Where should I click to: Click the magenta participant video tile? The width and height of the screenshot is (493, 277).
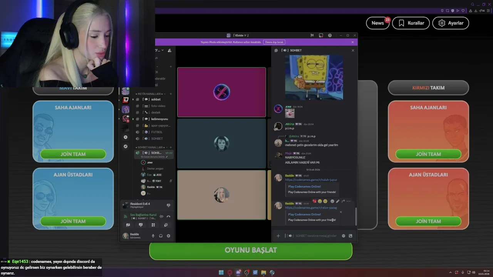[x=221, y=92]
